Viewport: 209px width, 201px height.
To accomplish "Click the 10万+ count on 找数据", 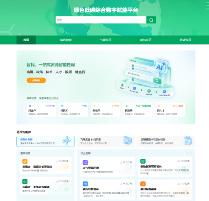I will [143, 106].
